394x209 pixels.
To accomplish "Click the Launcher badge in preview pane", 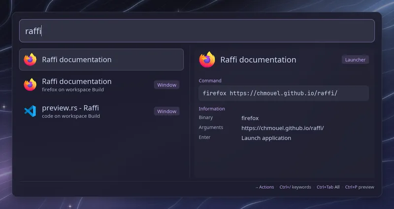I will 355,60.
